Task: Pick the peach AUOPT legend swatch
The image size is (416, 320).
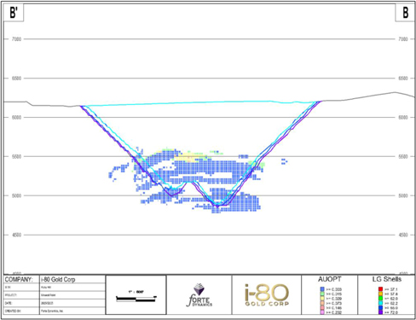Action: tap(322, 303)
